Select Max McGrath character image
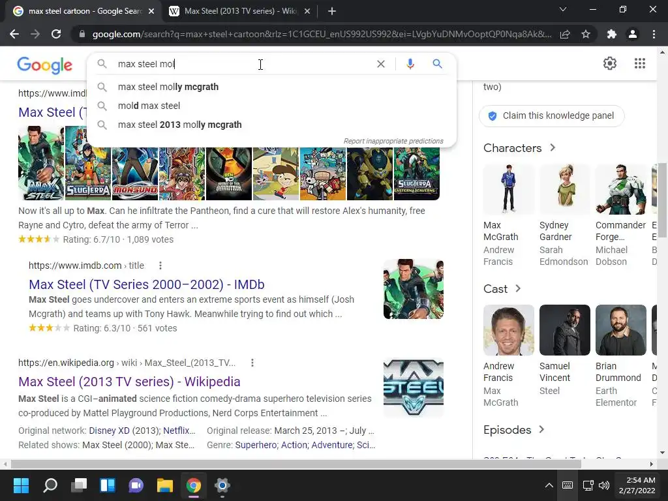668x501 pixels. click(x=509, y=189)
